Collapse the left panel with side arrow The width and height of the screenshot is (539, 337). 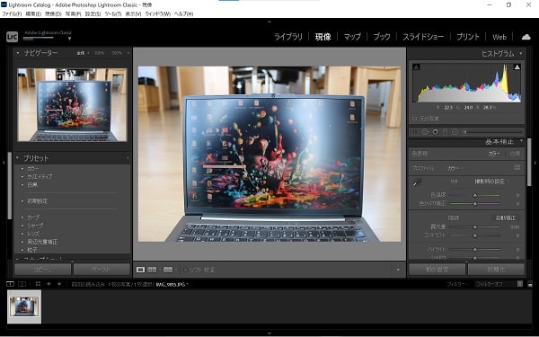(4, 163)
